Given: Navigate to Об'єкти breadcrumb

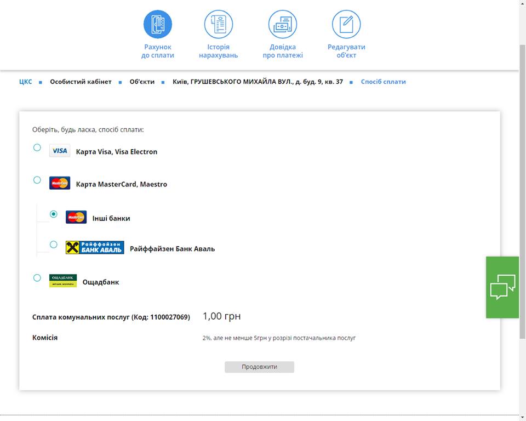Looking at the screenshot, I should [x=142, y=82].
